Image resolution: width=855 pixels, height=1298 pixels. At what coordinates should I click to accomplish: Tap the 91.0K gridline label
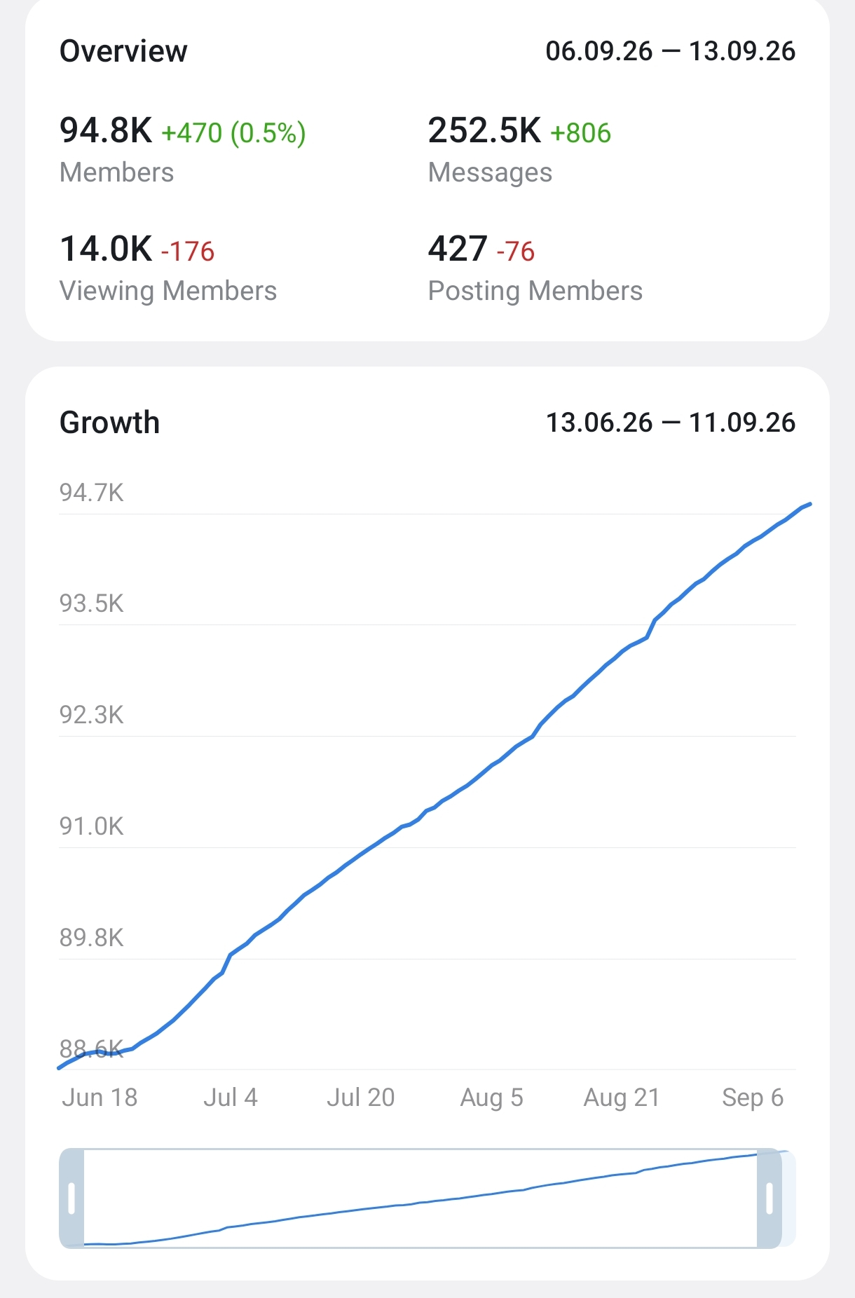coord(92,826)
